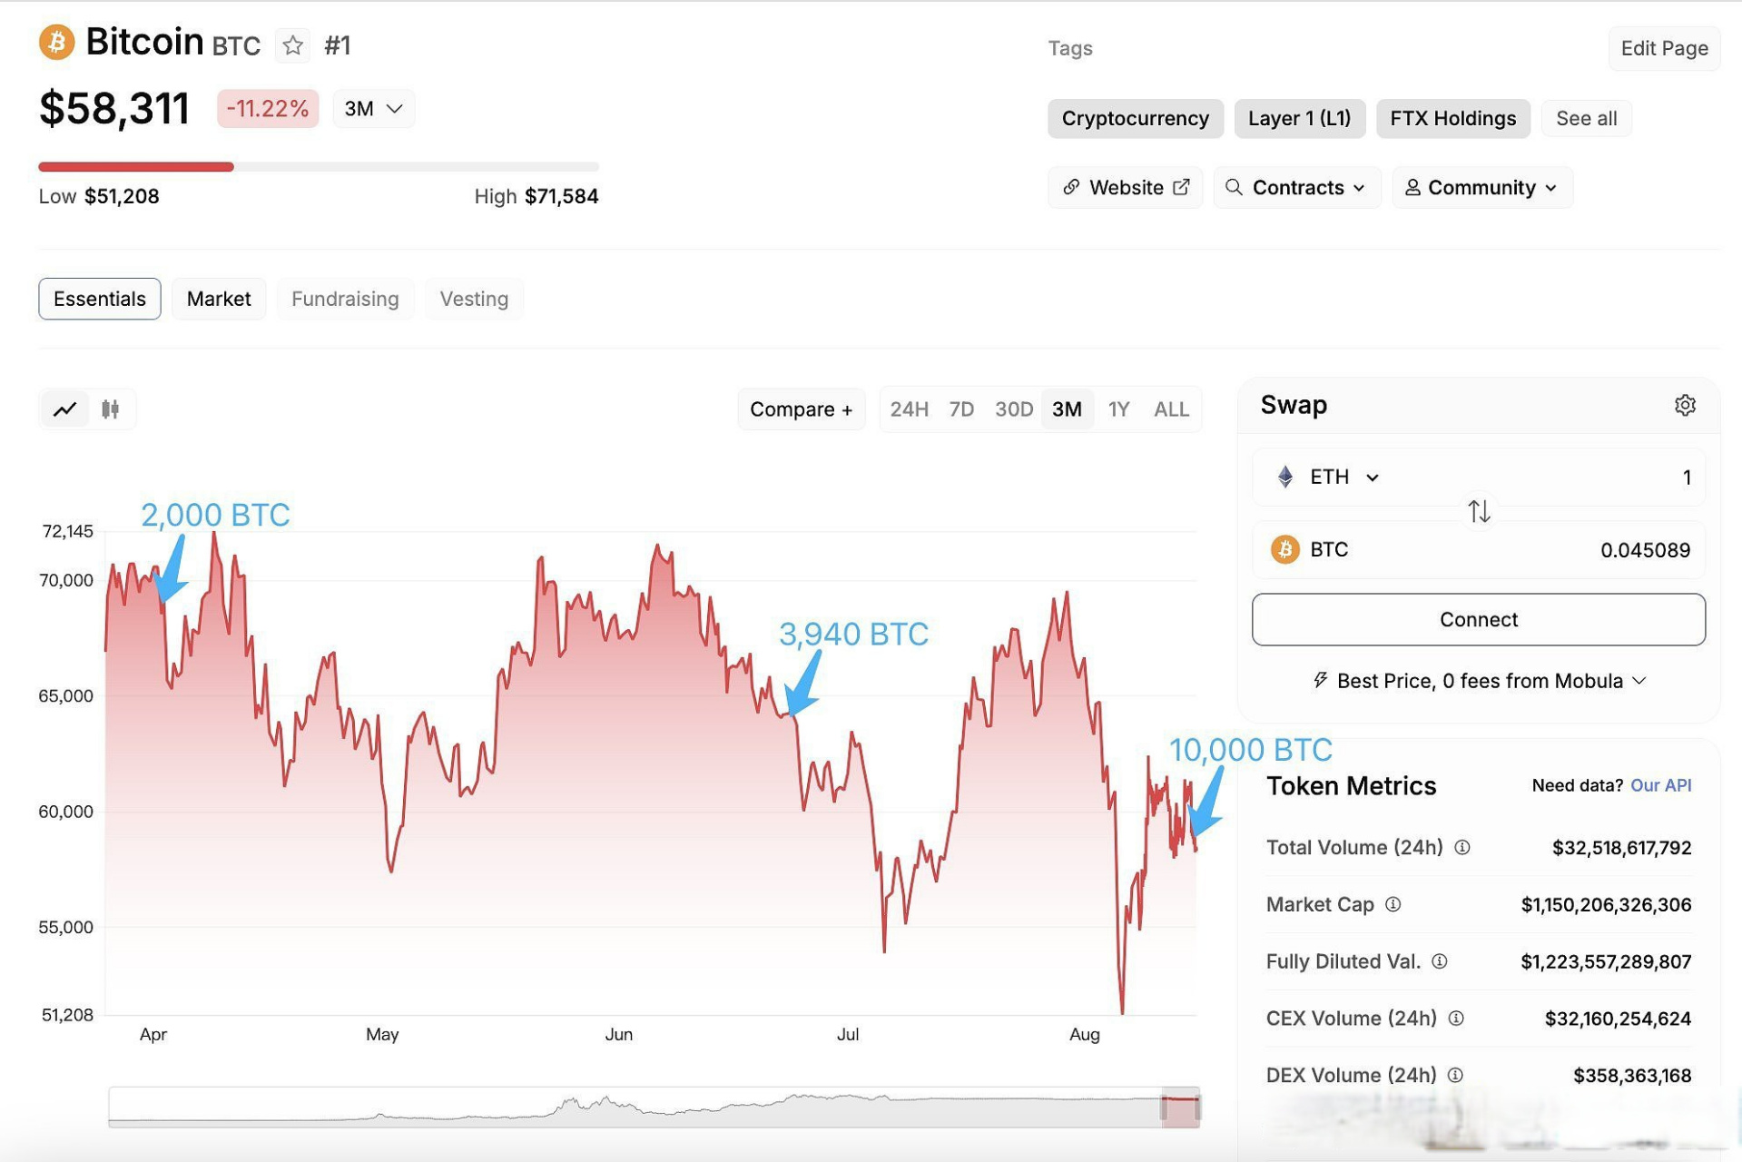Open info for Fully Diluted Val.

(x=1440, y=961)
